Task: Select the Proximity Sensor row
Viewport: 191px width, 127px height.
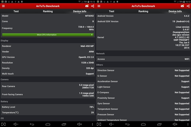Action: click(x=143, y=98)
